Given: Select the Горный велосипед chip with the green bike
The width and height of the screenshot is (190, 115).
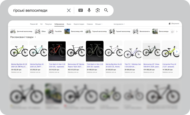Looking at the screenshot, I should pyautogui.click(x=97, y=31).
